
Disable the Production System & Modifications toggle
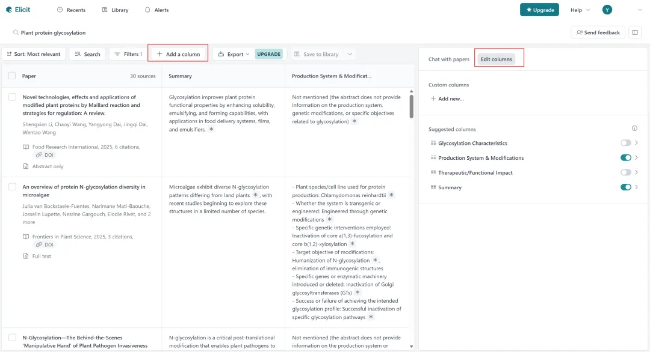(625, 157)
